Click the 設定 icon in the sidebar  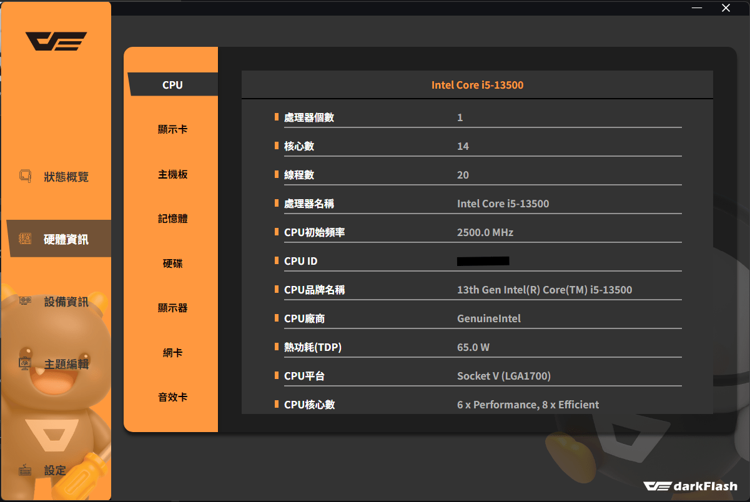tap(25, 470)
